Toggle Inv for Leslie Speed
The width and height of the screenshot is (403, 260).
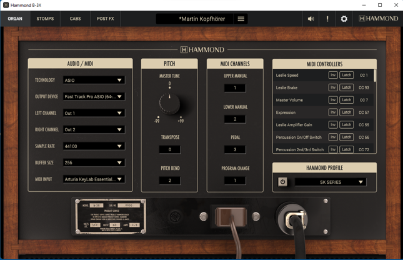point(333,75)
